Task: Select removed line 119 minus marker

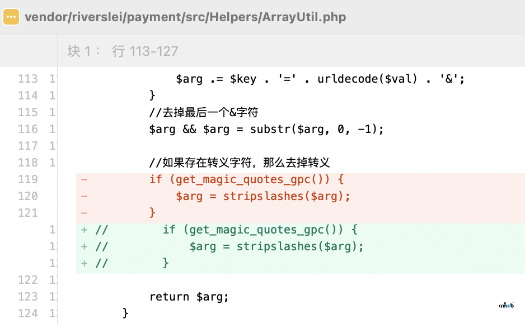Action: 85,180
